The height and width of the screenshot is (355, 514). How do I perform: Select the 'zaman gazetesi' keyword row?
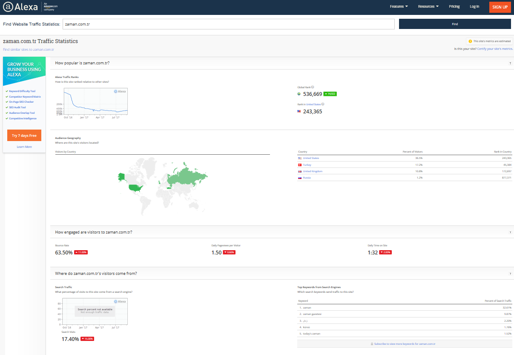[x=405, y=314]
